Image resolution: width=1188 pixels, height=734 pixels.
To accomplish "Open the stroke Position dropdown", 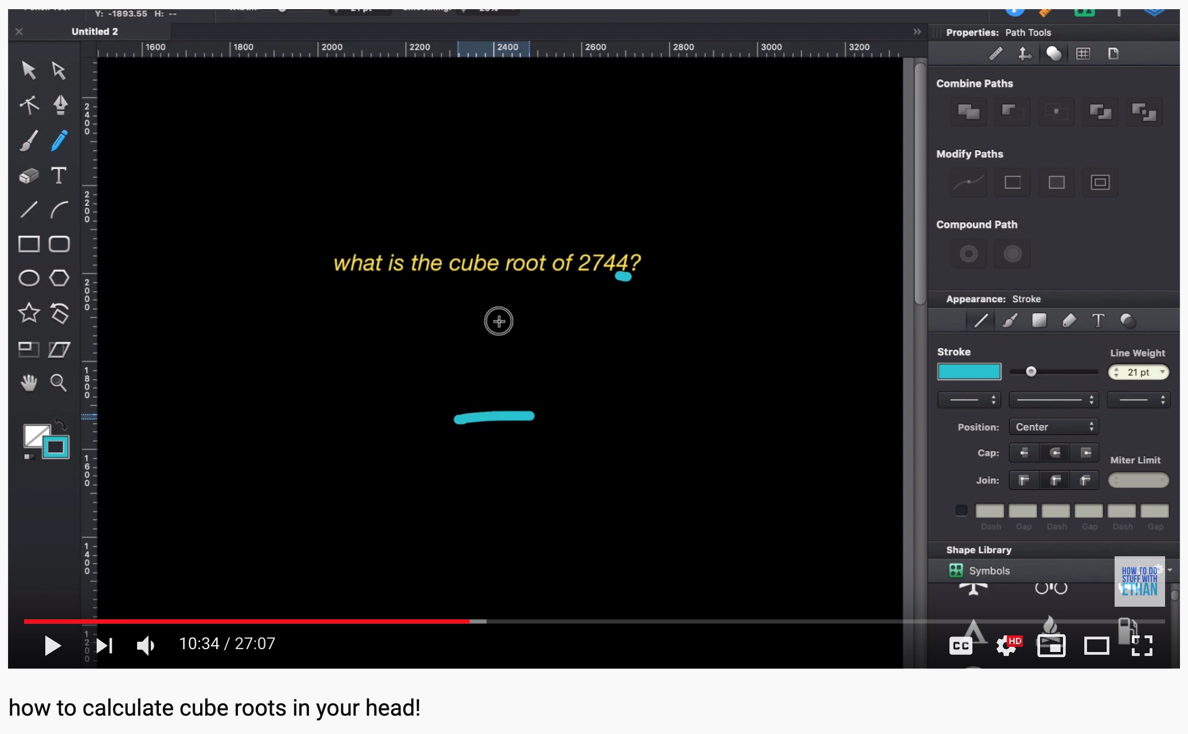I will coord(1054,427).
